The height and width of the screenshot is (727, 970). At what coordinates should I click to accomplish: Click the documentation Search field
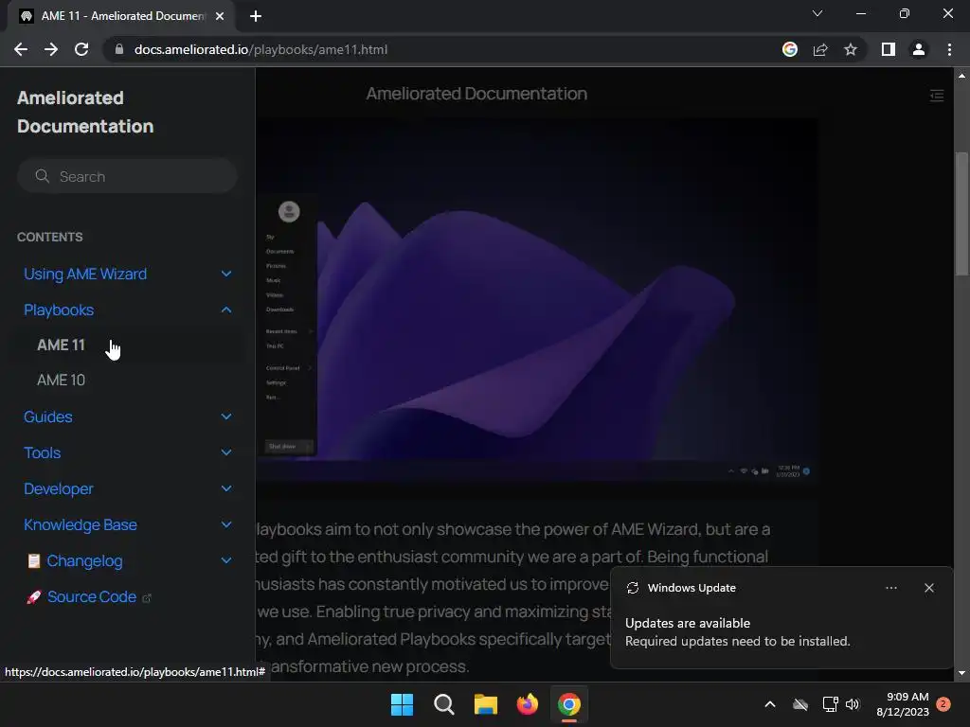[x=128, y=176]
